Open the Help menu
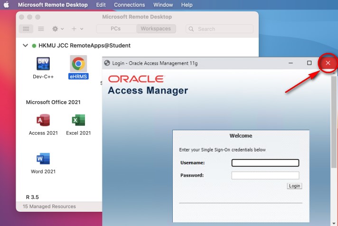 187,5
